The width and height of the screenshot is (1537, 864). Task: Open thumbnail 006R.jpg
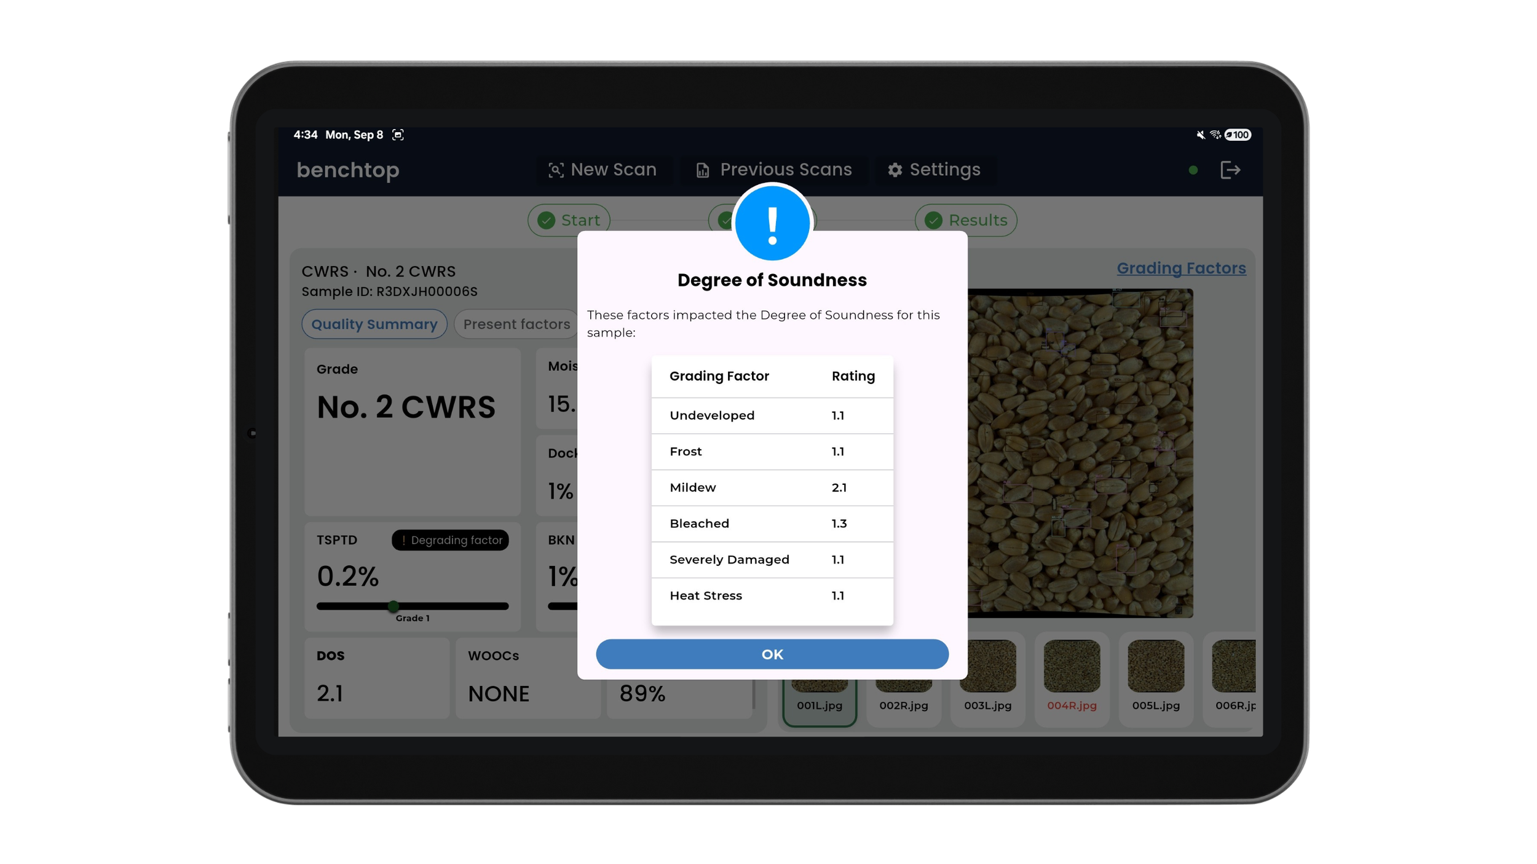pos(1230,679)
